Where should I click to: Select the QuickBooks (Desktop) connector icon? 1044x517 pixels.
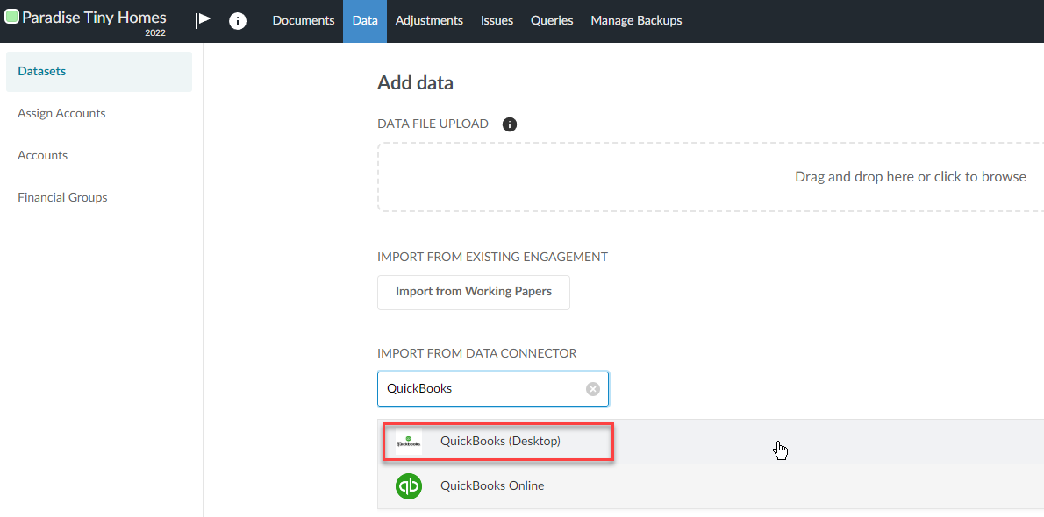[x=408, y=441]
